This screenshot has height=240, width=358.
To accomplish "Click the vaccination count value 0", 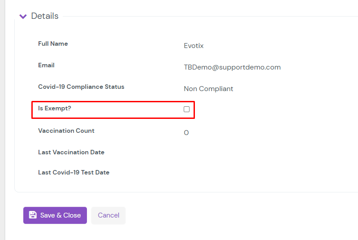I will tap(186, 133).
